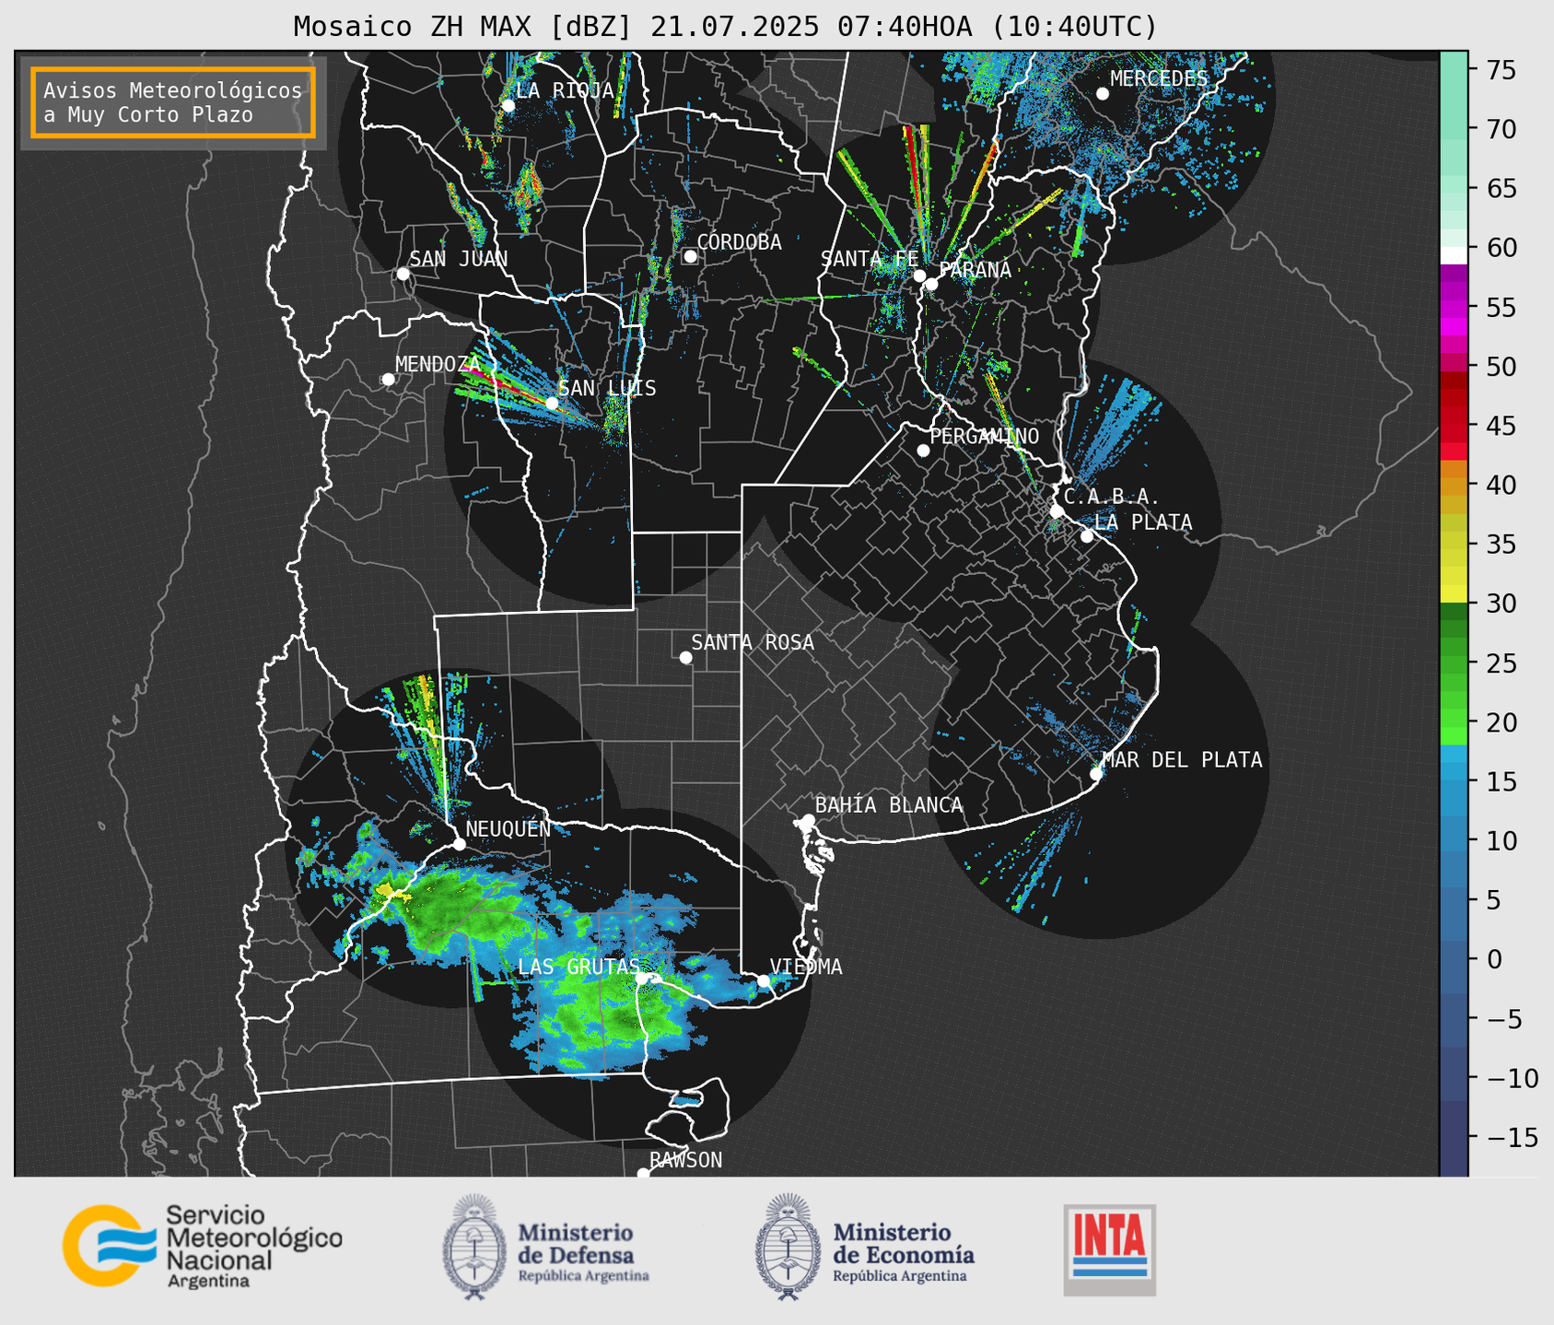Select the Mercedes city dot
This screenshot has width=1554, height=1325.
1102,94
